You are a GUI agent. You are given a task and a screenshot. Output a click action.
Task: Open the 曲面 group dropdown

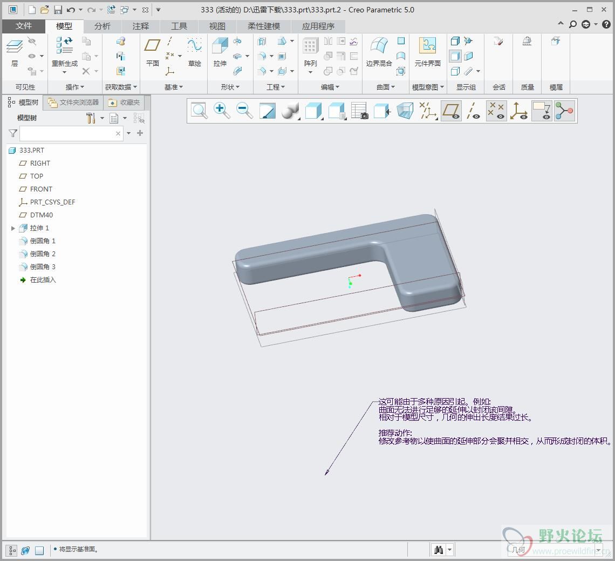click(x=386, y=87)
